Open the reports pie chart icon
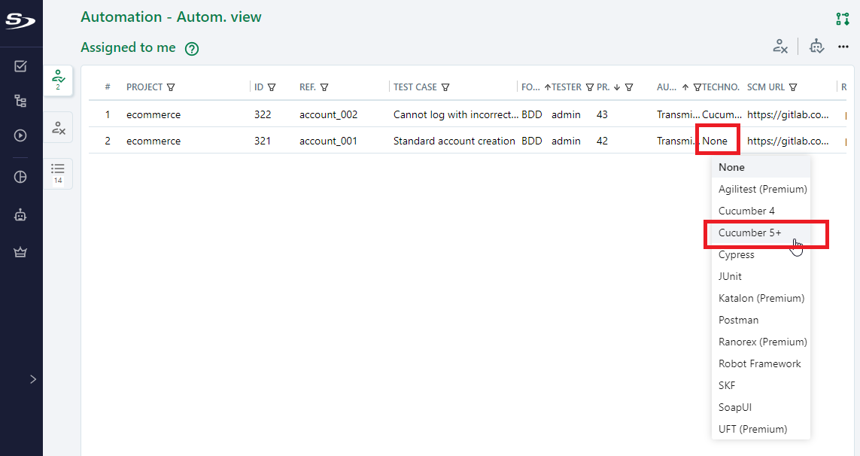860x456 pixels. tap(20, 177)
